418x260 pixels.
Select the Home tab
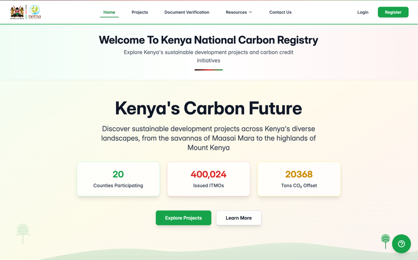(109, 12)
